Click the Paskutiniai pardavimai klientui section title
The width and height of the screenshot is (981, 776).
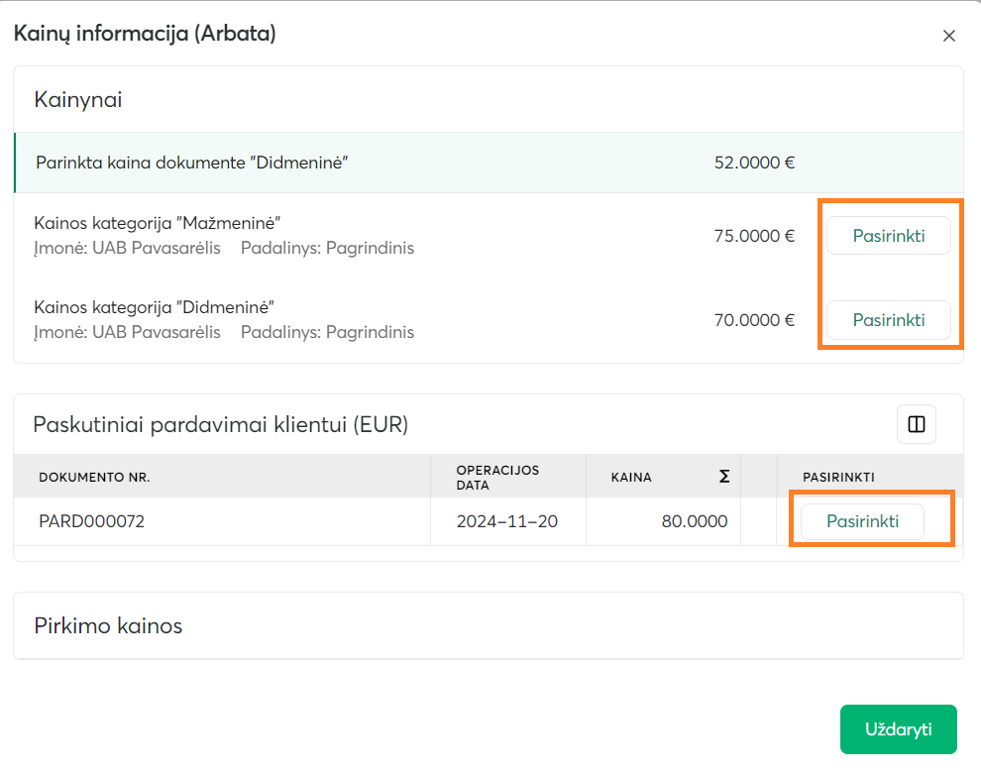[221, 425]
